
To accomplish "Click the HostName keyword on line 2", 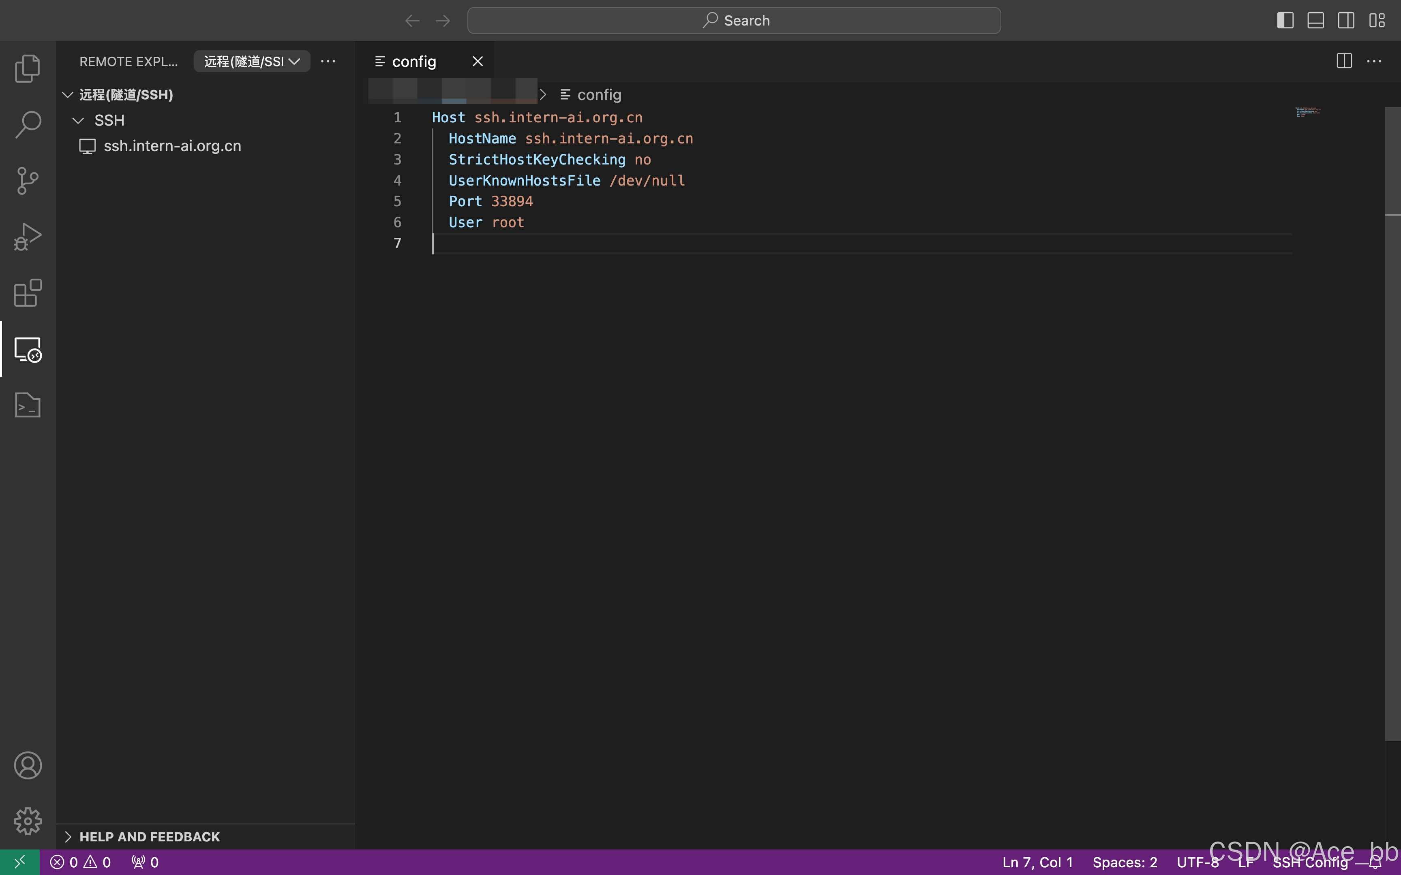I will (482, 139).
